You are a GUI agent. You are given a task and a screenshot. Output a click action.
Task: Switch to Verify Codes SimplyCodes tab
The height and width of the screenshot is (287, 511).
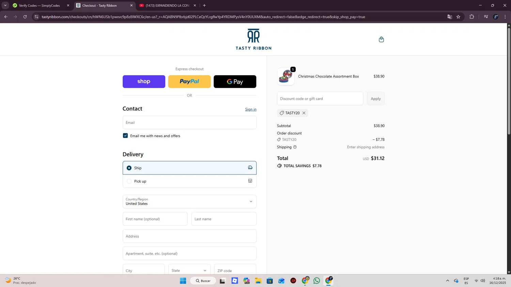[x=39, y=5]
